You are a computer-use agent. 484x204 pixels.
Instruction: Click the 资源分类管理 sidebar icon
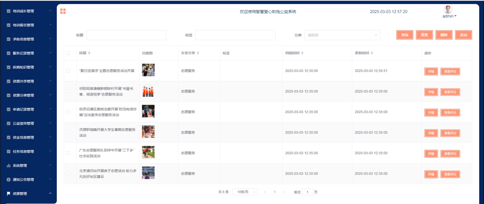[x=9, y=95]
